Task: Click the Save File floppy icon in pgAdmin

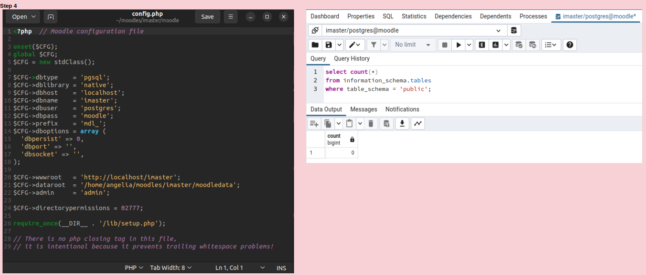Action: (329, 45)
